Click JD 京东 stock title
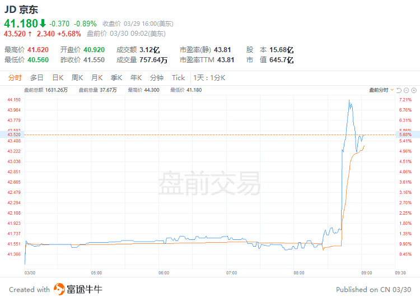 pos(21,10)
